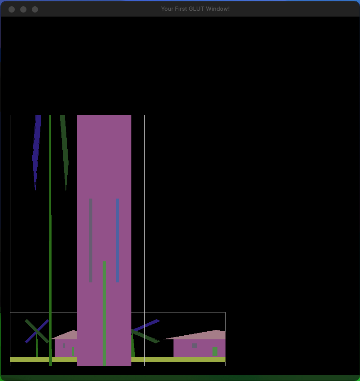Select the tall gray bar inside purple rectangle
Image resolution: width=360 pixels, height=381 pixels.
[x=91, y=240]
